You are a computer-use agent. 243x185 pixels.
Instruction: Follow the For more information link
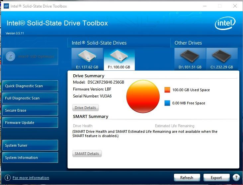31,178
